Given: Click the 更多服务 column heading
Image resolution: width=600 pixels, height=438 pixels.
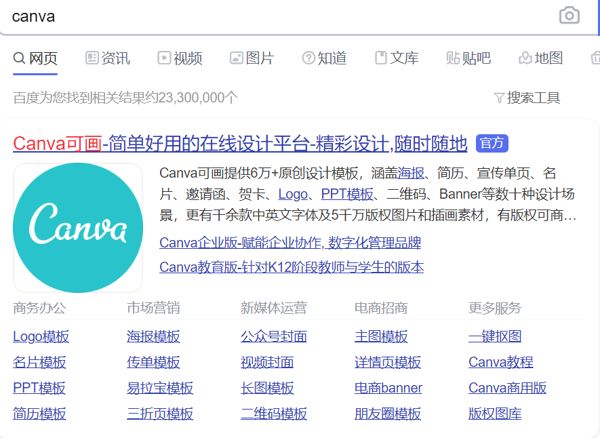Looking at the screenshot, I should coord(495,308).
